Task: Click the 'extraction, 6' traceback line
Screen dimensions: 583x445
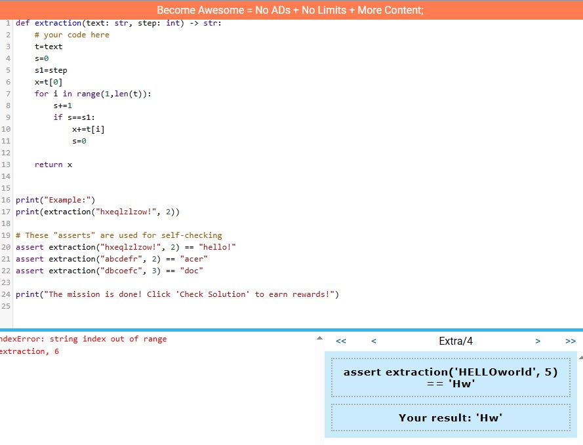Action: (30, 351)
